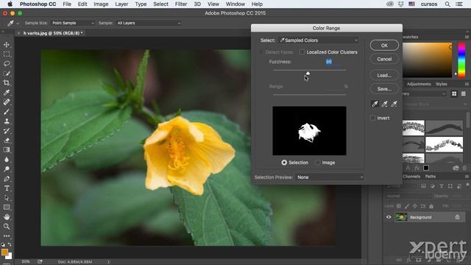The image size is (471, 265).
Task: Select the Clone Stamp tool
Action: click(x=7, y=121)
